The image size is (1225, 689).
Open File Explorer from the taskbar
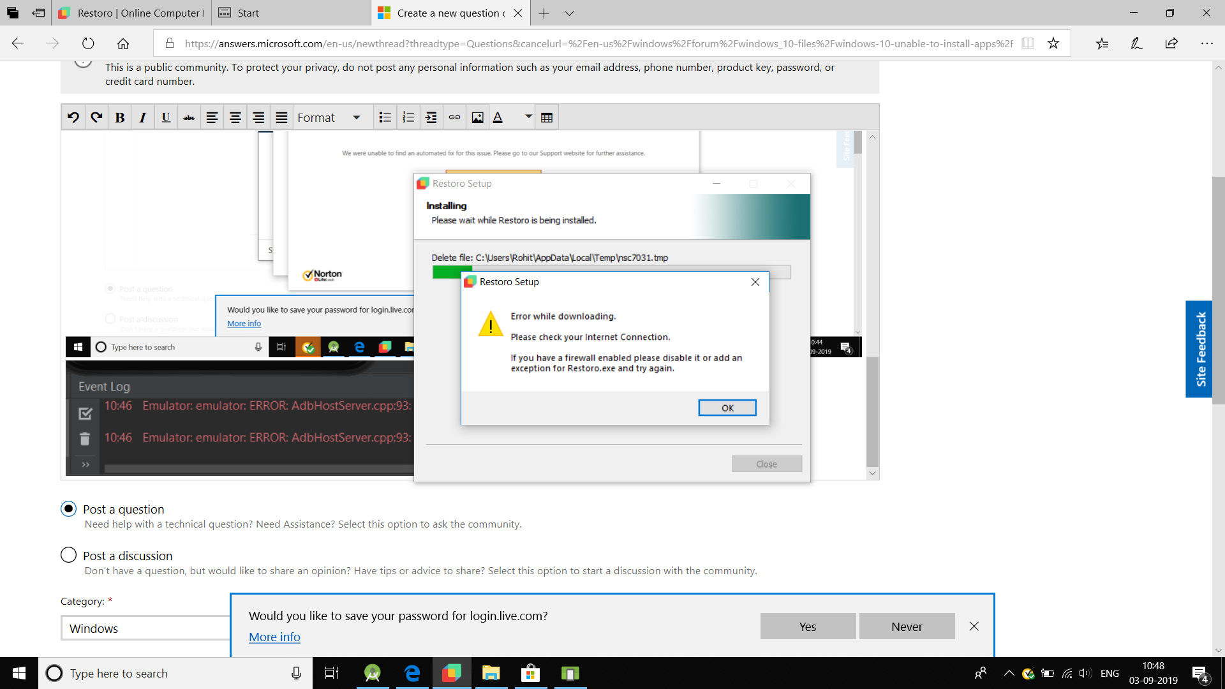(x=491, y=673)
